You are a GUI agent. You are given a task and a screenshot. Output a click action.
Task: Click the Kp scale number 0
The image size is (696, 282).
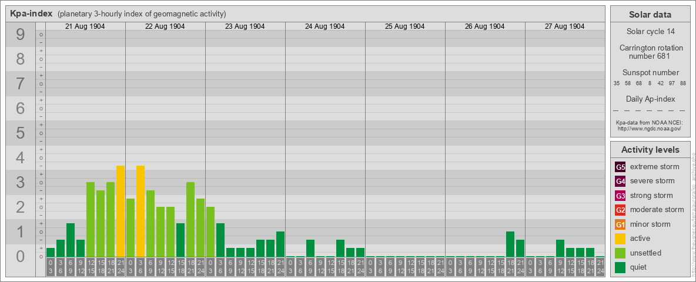[21, 256]
